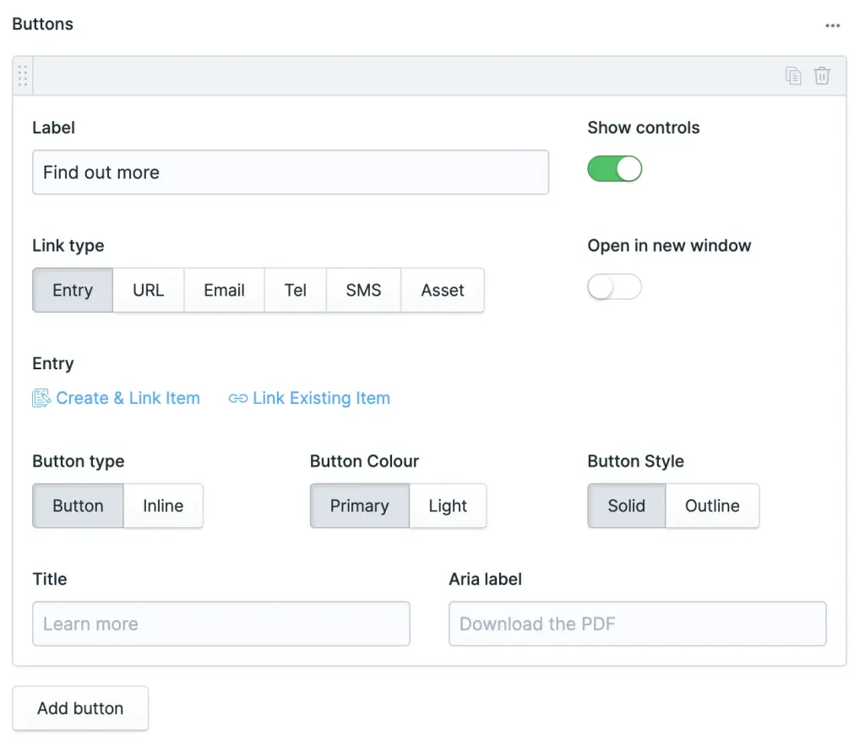Click the chain icon for Link Existing Item
The width and height of the screenshot is (865, 747).
pyautogui.click(x=238, y=398)
